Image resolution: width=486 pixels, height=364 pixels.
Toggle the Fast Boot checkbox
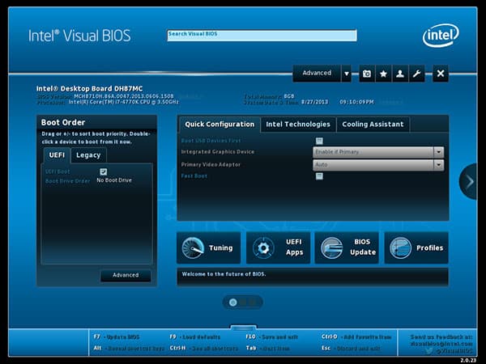click(319, 176)
